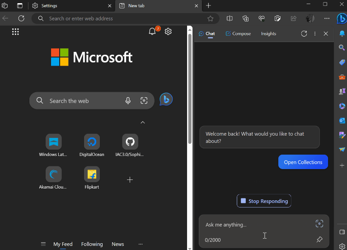Open visual search in web search box

(x=144, y=100)
